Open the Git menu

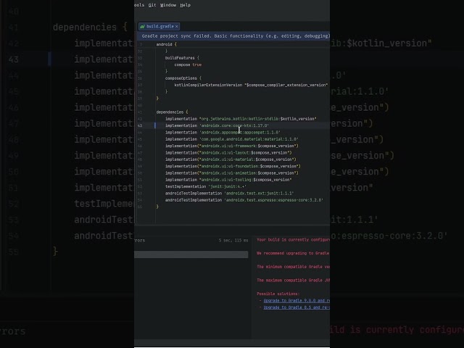pyautogui.click(x=152, y=5)
